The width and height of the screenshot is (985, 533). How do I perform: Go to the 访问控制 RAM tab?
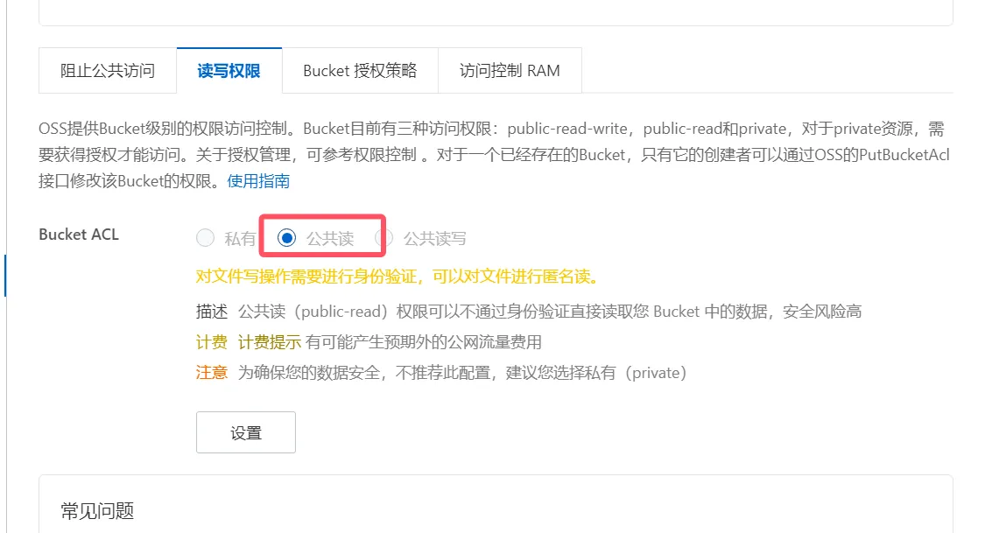pos(510,70)
